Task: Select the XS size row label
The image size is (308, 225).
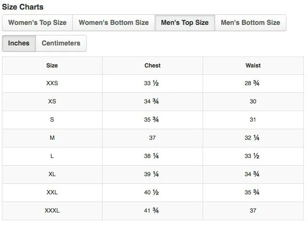Action: coord(52,101)
